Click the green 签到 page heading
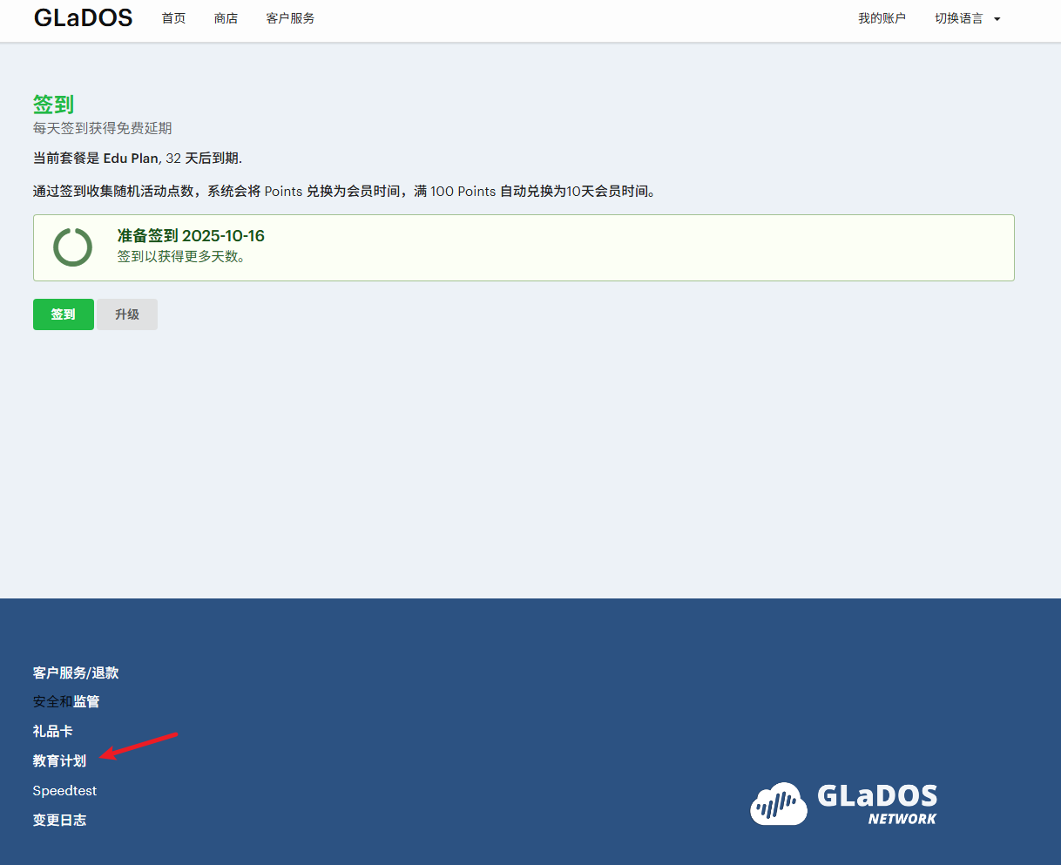 pyautogui.click(x=53, y=105)
